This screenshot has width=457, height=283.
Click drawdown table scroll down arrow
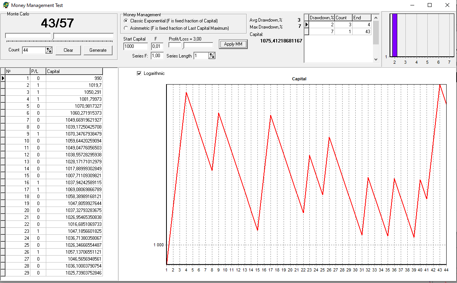pos(376,59)
